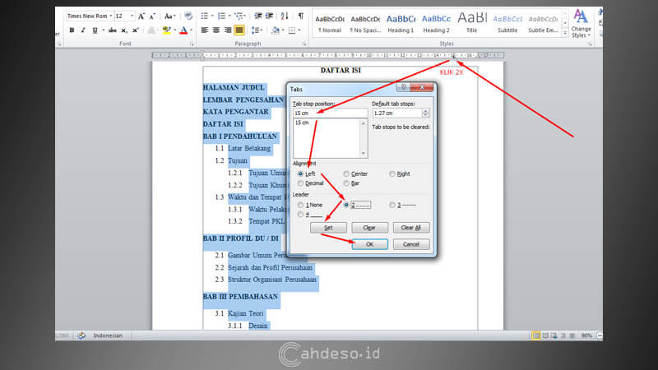658x370 pixels.
Task: Open the text highlight color tool
Action: 167,30
